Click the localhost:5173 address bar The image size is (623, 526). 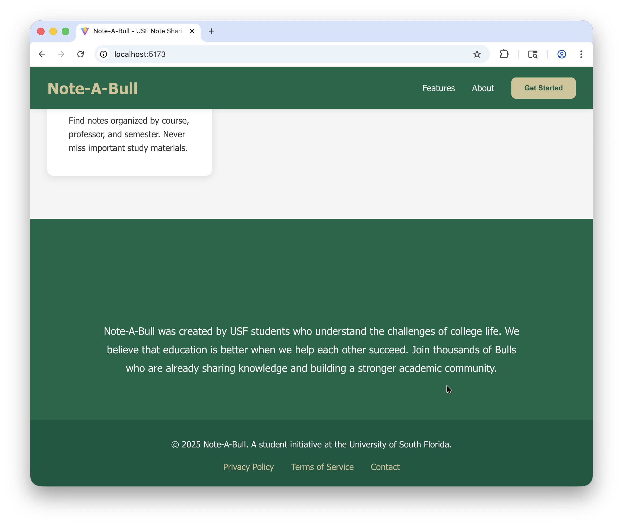287,54
